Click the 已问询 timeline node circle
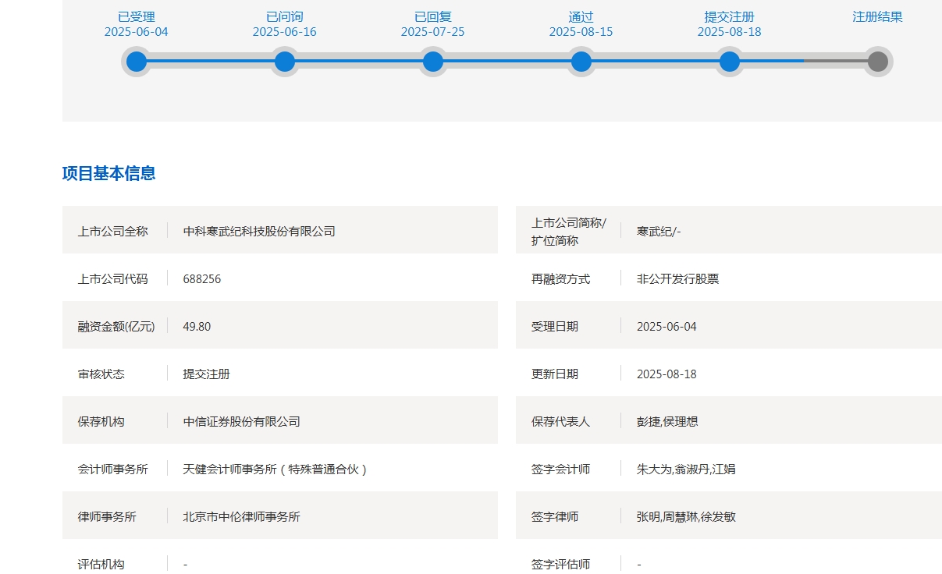 point(285,62)
